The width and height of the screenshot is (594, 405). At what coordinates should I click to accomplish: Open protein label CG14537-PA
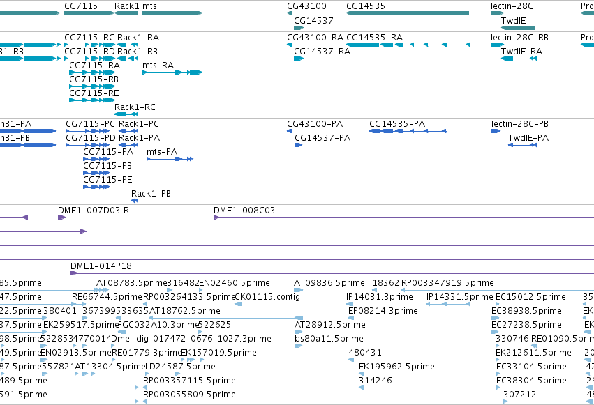pos(322,138)
